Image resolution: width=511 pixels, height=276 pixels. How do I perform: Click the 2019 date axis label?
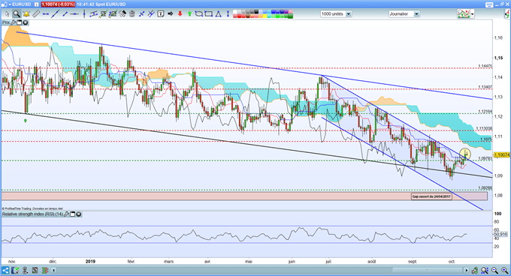90,261
